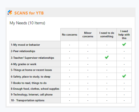
Task: Select 8-Enough food, clothes, school supplies label
Action: pos(35,89)
